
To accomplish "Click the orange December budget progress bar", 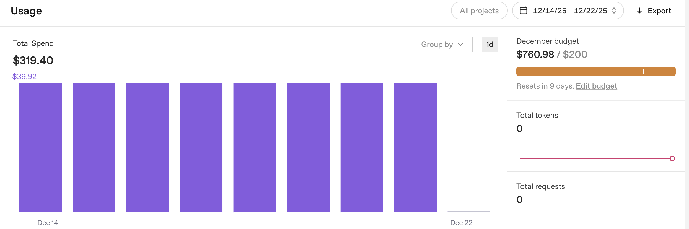I will pos(596,71).
